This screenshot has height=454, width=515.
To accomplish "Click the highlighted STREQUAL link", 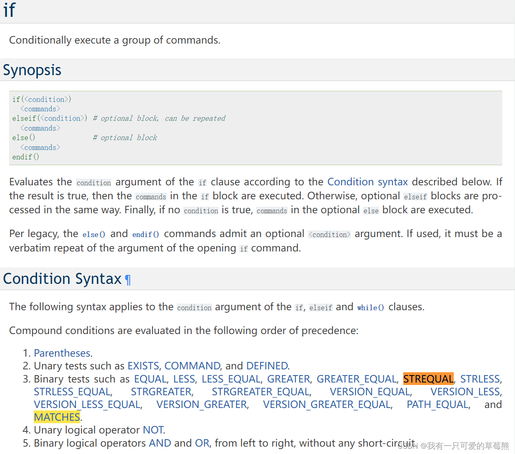I will coord(428,379).
